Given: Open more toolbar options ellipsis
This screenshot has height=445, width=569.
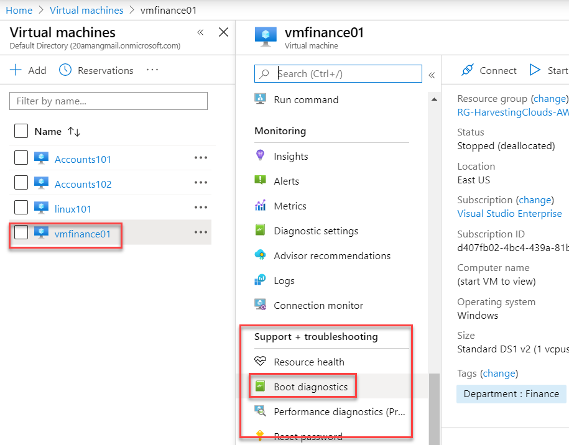Looking at the screenshot, I should pos(152,70).
